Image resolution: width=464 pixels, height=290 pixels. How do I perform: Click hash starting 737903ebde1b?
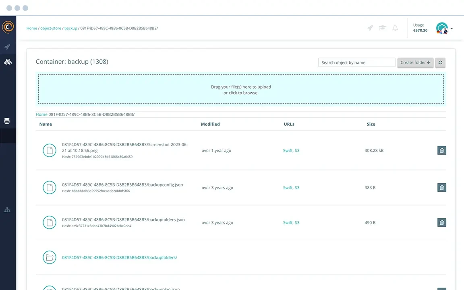pos(97,157)
